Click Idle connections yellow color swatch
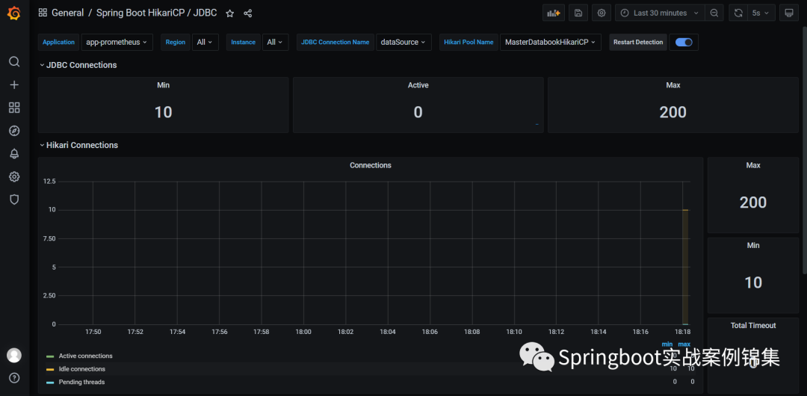 (50, 370)
